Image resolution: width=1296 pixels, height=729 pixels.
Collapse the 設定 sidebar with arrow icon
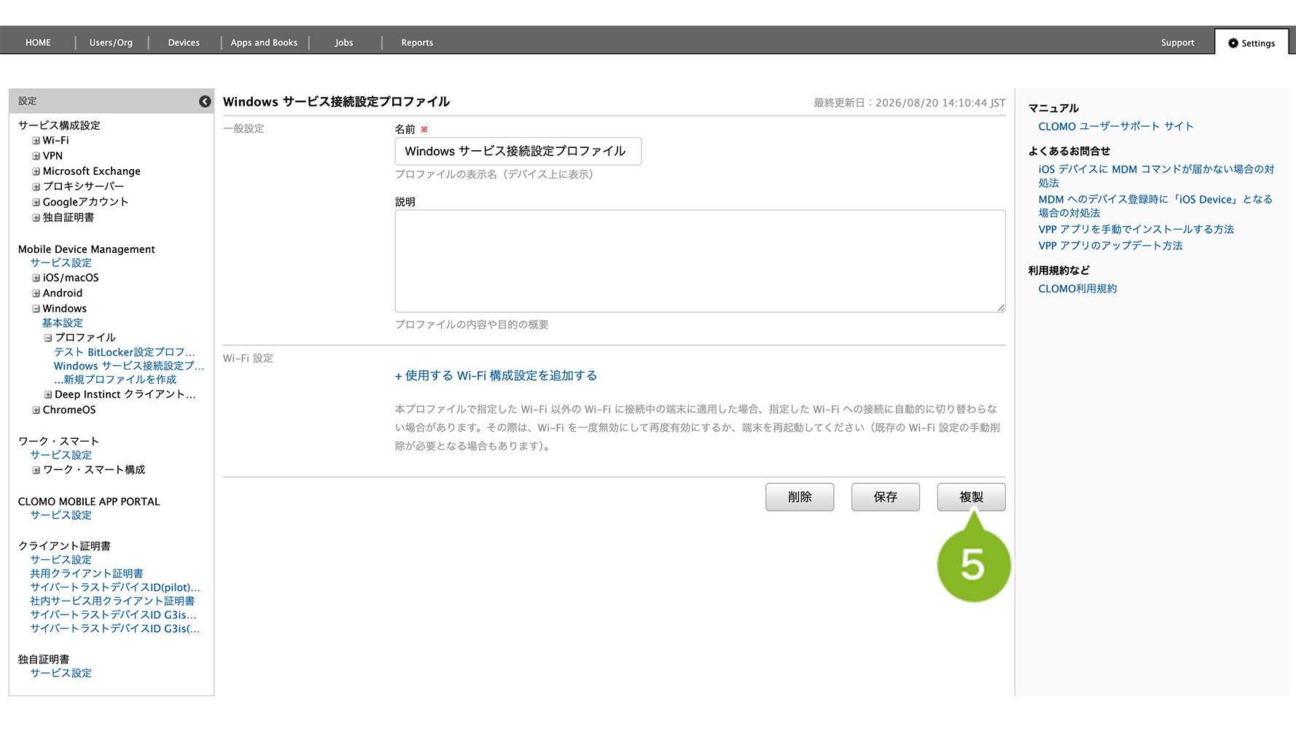(205, 101)
